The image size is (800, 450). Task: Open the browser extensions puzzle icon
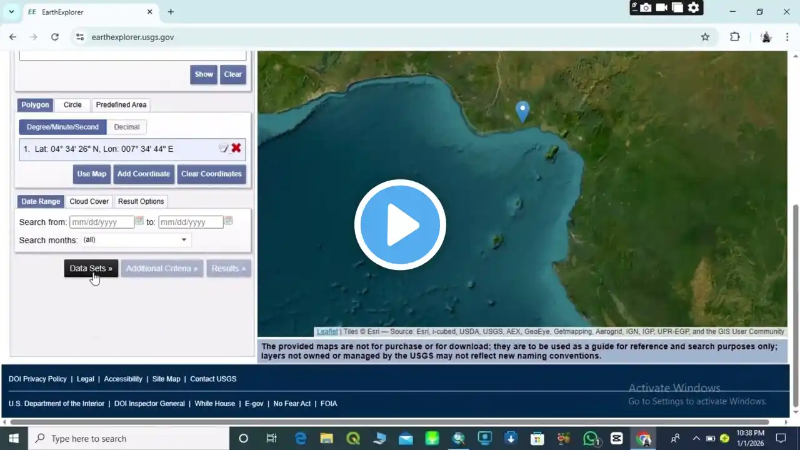point(735,37)
